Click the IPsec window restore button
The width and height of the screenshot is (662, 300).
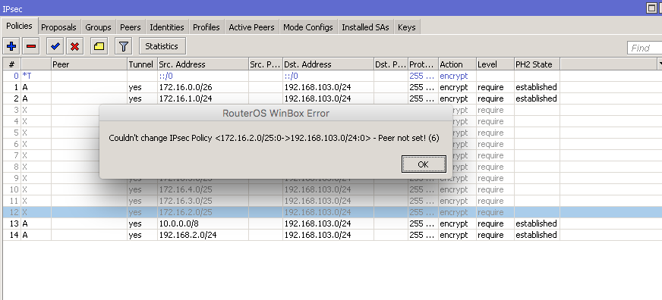coord(651,8)
